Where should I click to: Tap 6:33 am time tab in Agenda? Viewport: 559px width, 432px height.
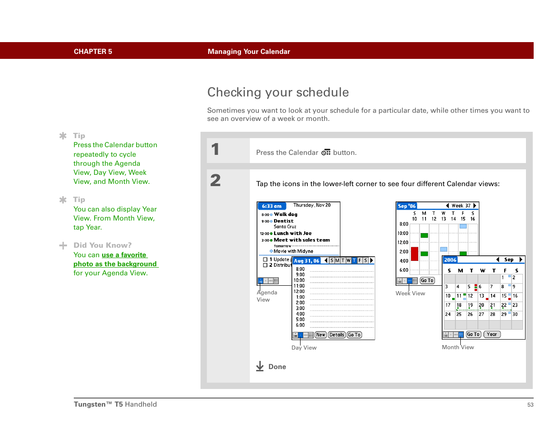tap(272, 206)
